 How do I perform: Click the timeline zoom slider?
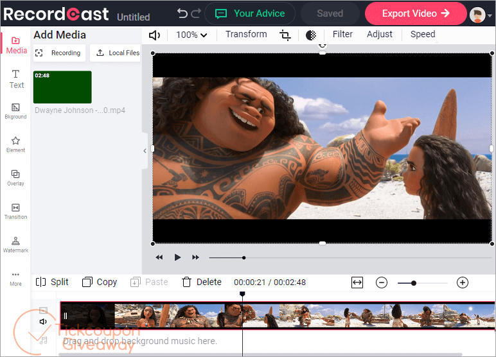(x=423, y=283)
